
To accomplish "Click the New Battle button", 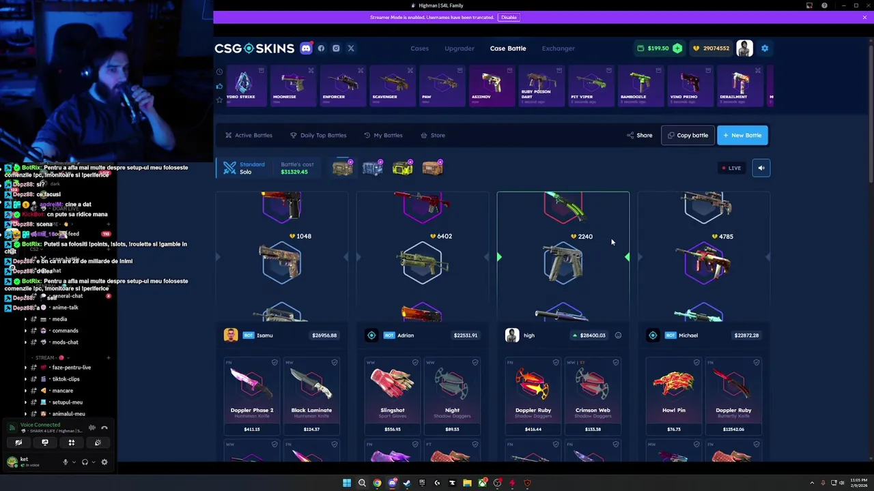I will coord(742,135).
